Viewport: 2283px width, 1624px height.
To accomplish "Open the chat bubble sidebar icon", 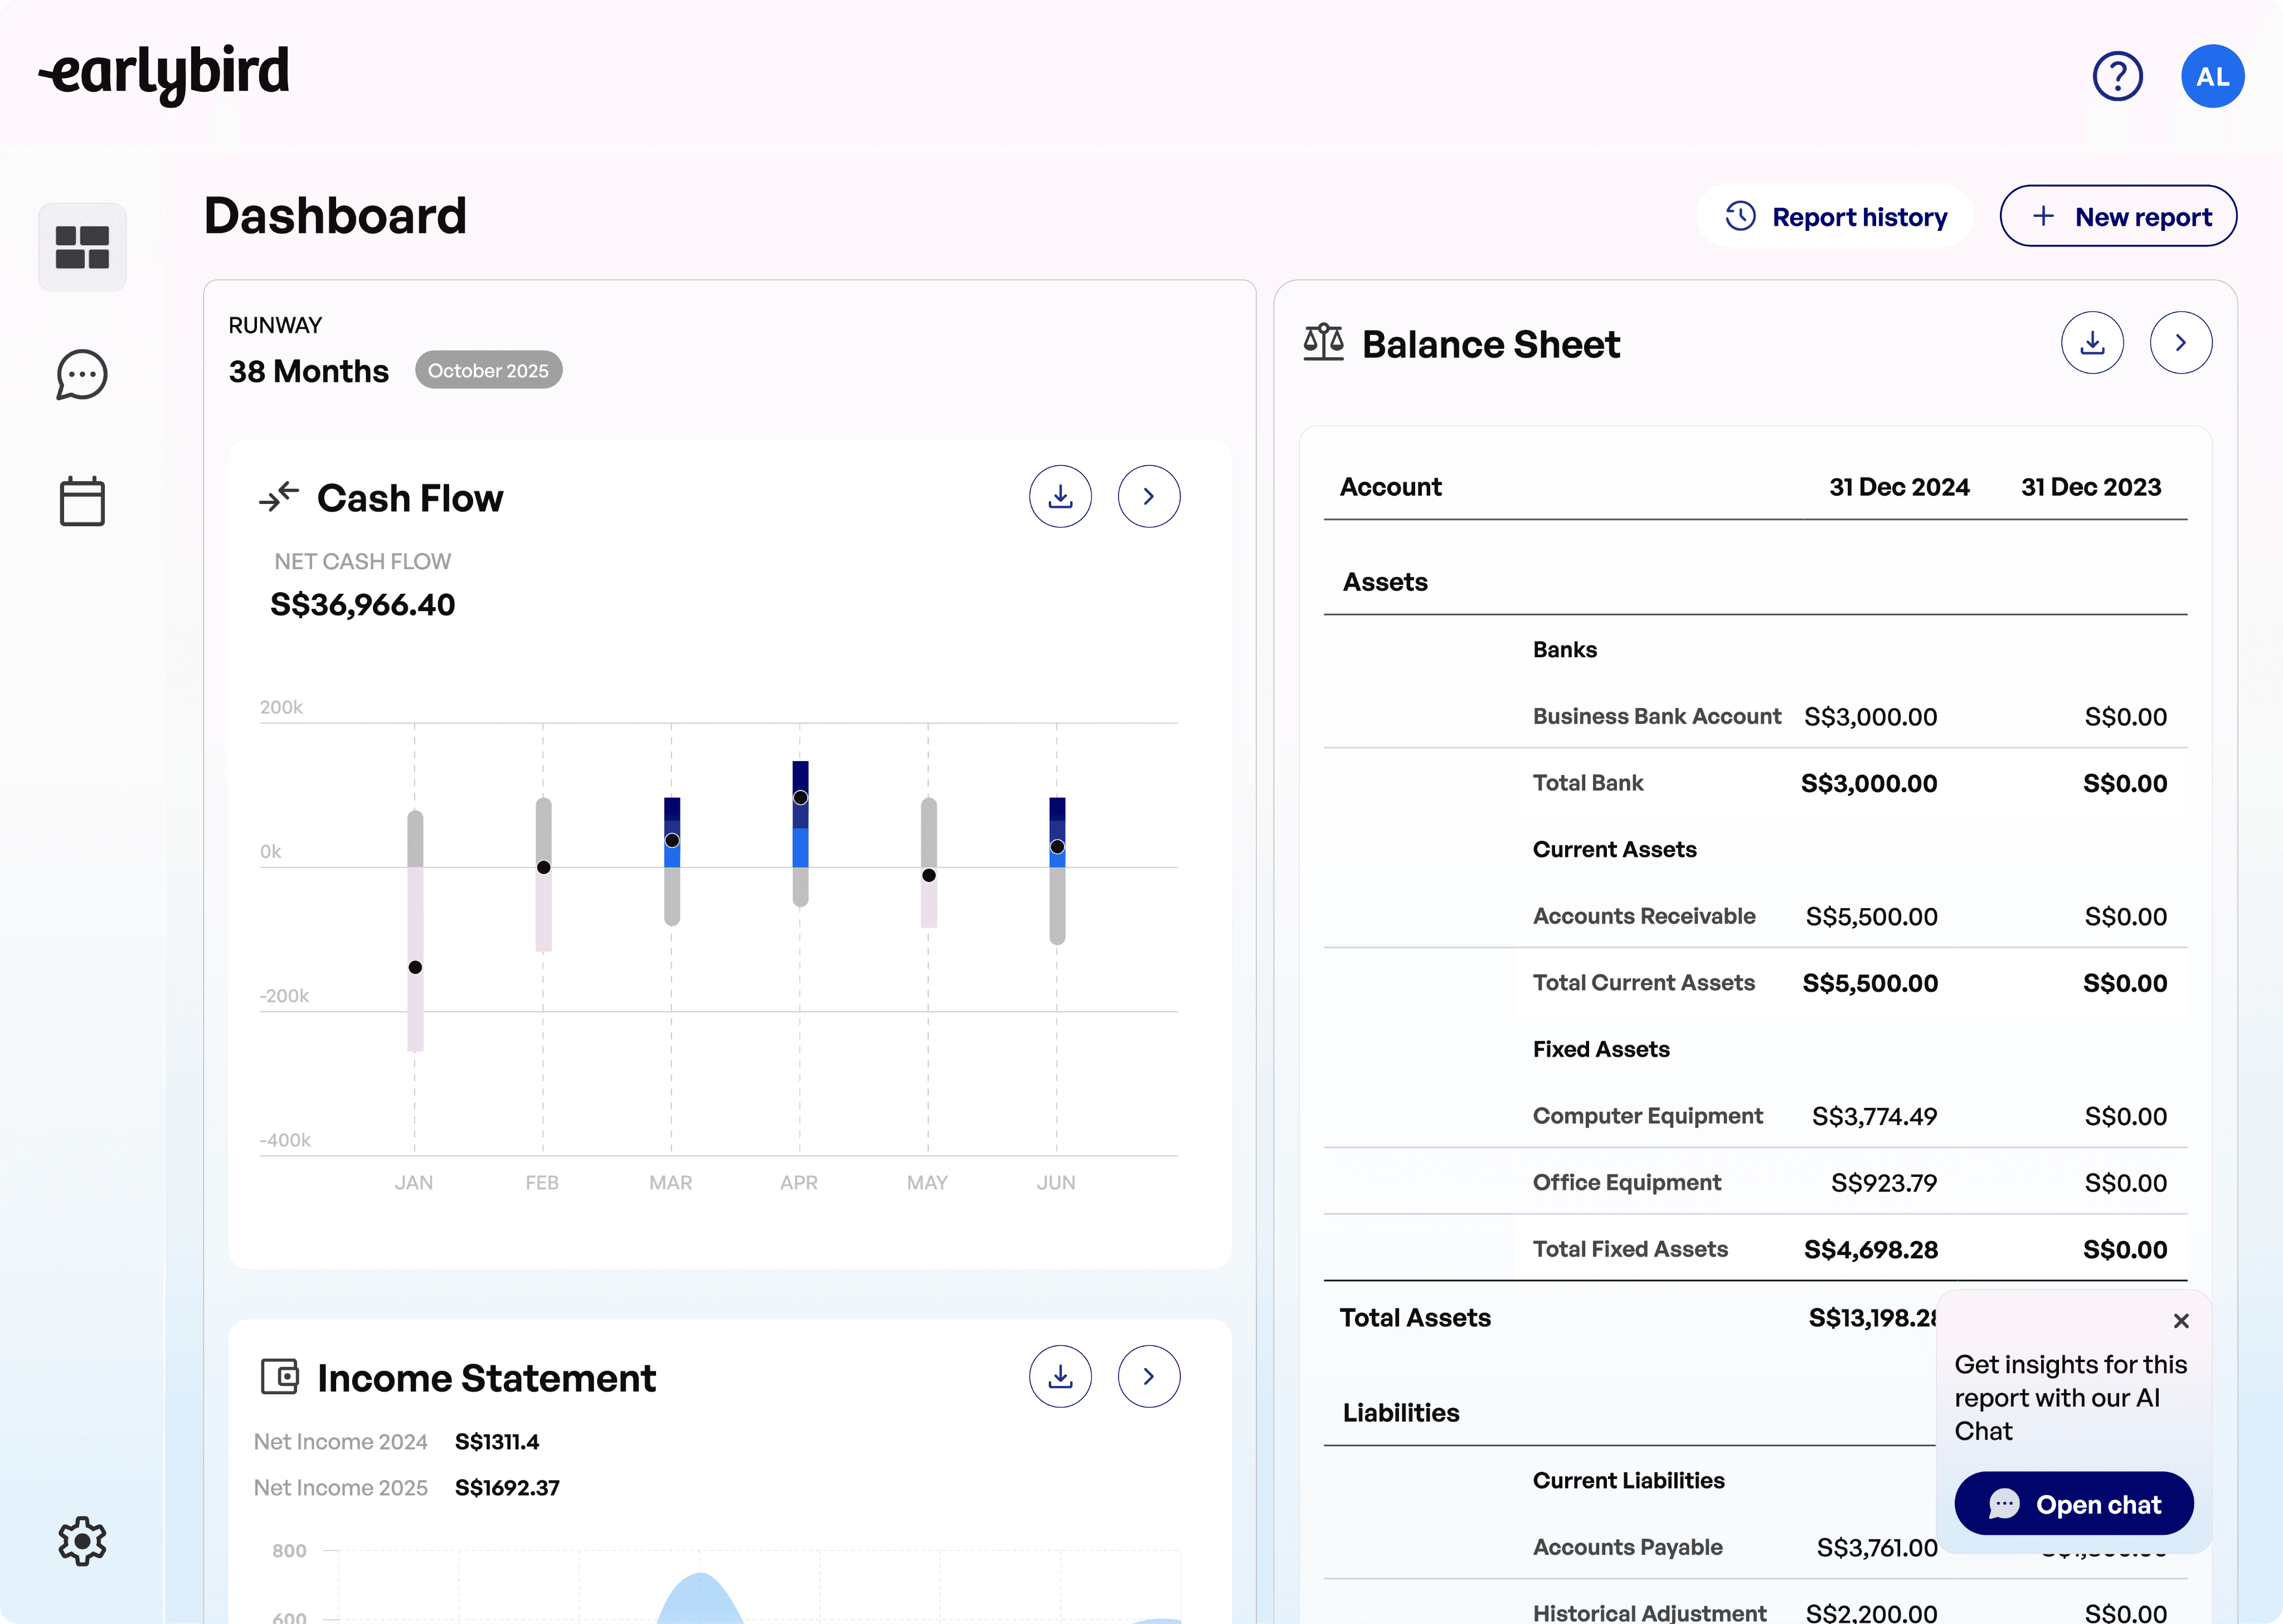I will coord(82,375).
